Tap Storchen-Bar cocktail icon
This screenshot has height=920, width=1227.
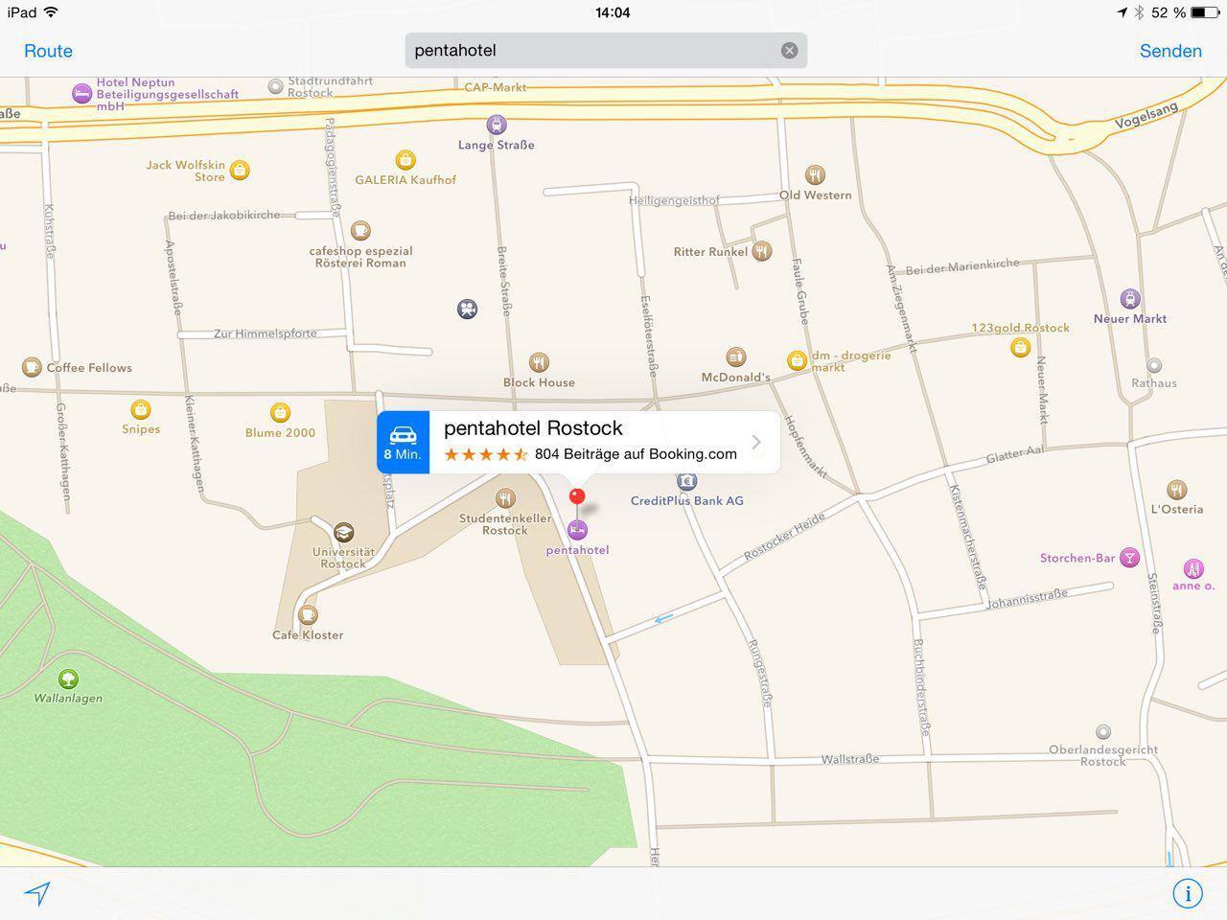(1130, 558)
